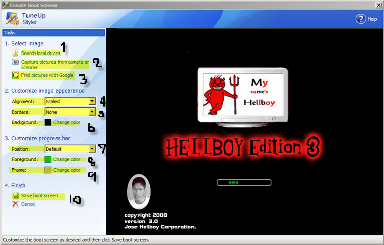
Task: Click the folder icon beside Search local drives
Action: click(15, 53)
